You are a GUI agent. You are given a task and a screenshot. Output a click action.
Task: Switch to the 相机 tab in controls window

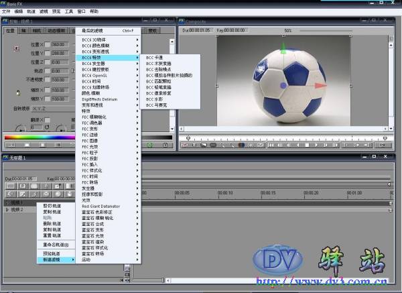(37, 31)
